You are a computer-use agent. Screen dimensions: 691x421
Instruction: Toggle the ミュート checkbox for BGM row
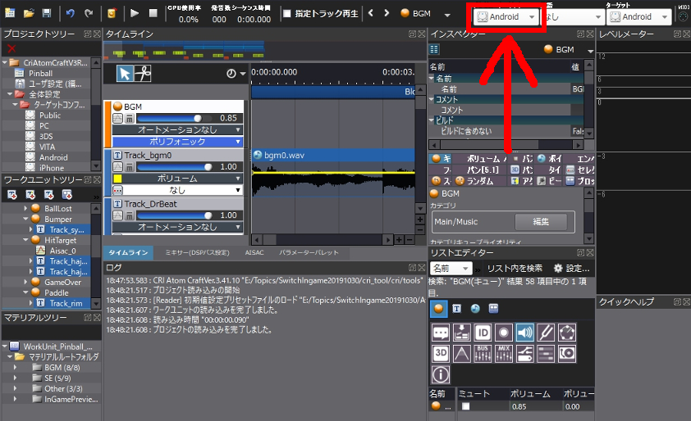pyautogui.click(x=466, y=406)
